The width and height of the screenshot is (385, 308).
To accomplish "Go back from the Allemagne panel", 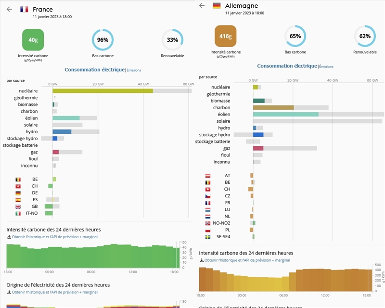I will [x=202, y=6].
